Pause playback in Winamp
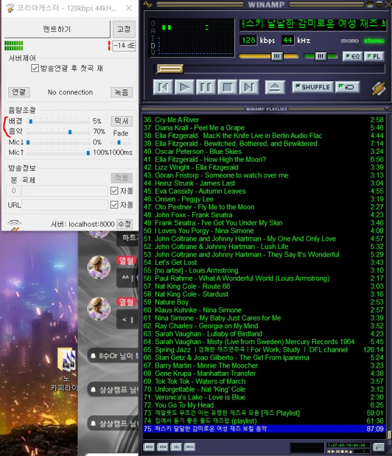 point(206,87)
